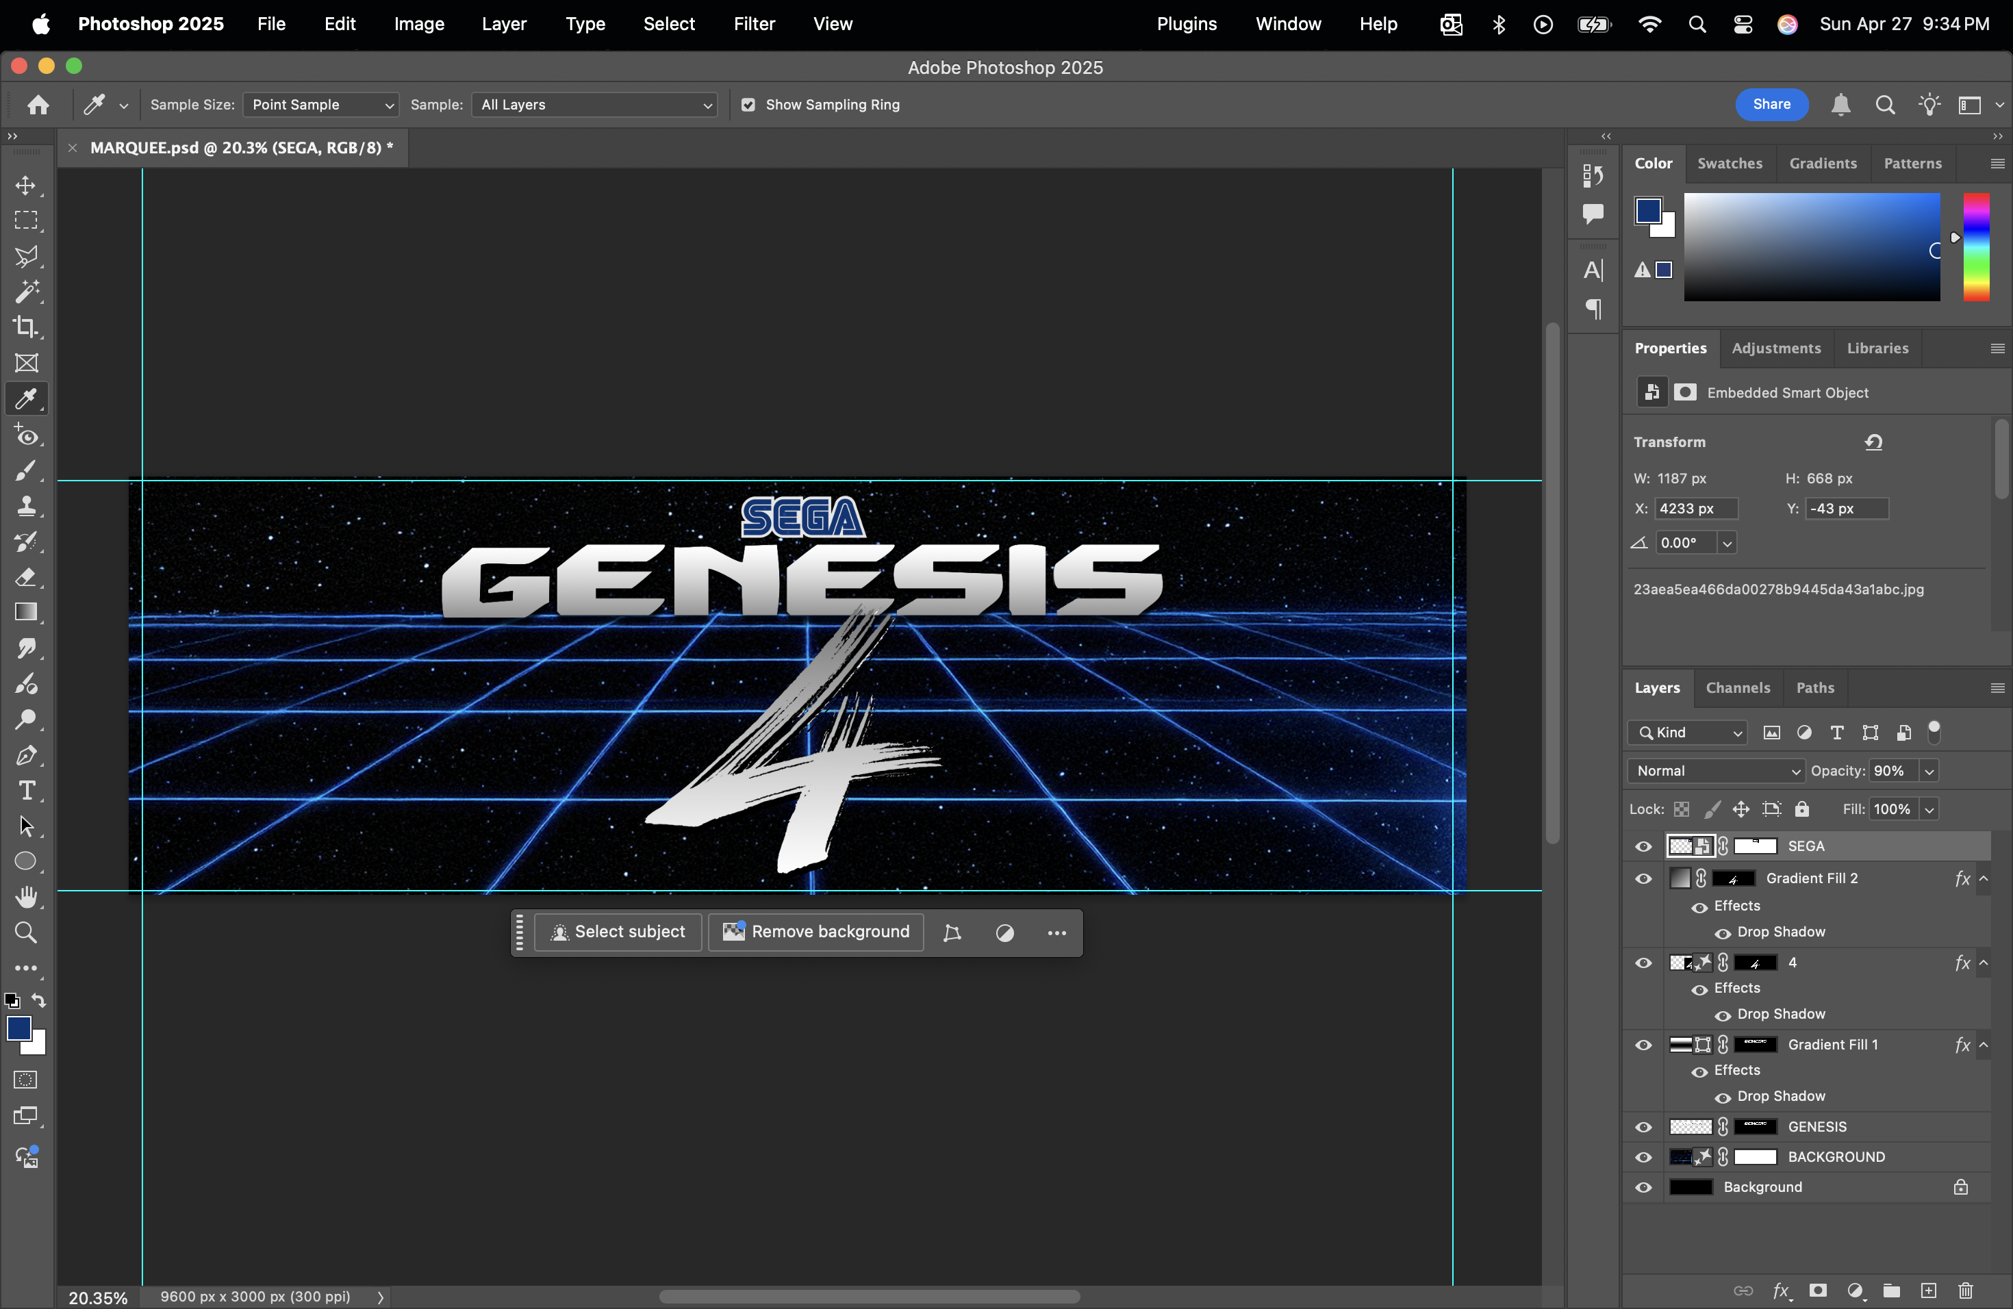Open more options in contextual task bar
The height and width of the screenshot is (1309, 2013).
click(x=1056, y=932)
